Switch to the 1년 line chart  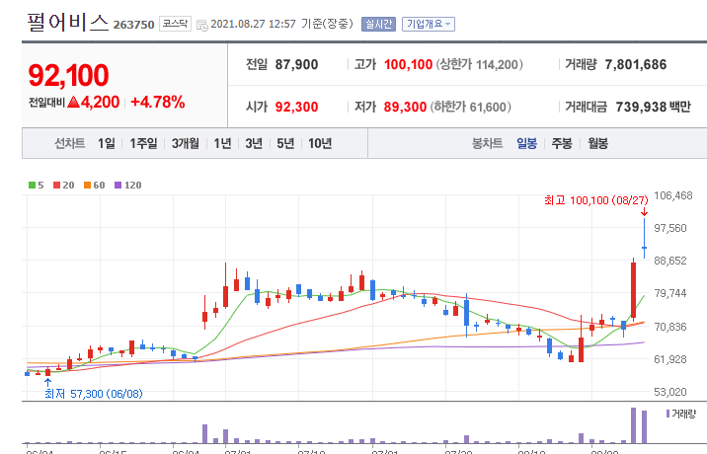[222, 143]
